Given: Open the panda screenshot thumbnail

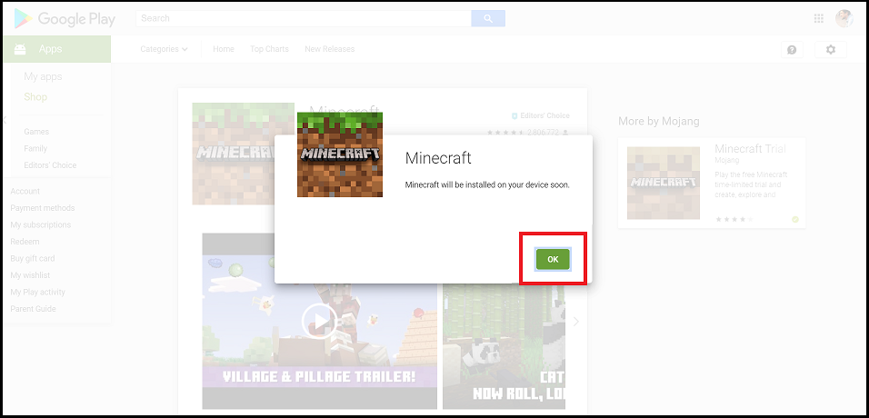Looking at the screenshot, I should click(504, 346).
